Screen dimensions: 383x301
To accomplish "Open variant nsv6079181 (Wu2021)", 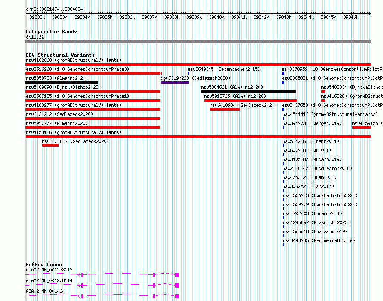I will tap(307, 150).
